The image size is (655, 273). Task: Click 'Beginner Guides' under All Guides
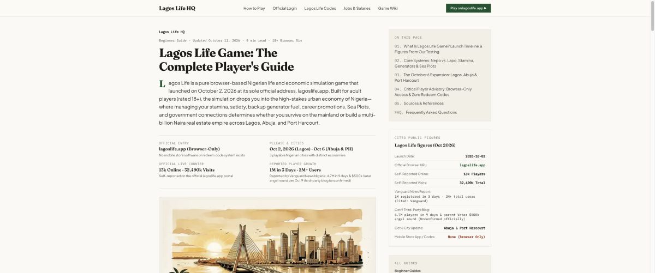click(408, 270)
